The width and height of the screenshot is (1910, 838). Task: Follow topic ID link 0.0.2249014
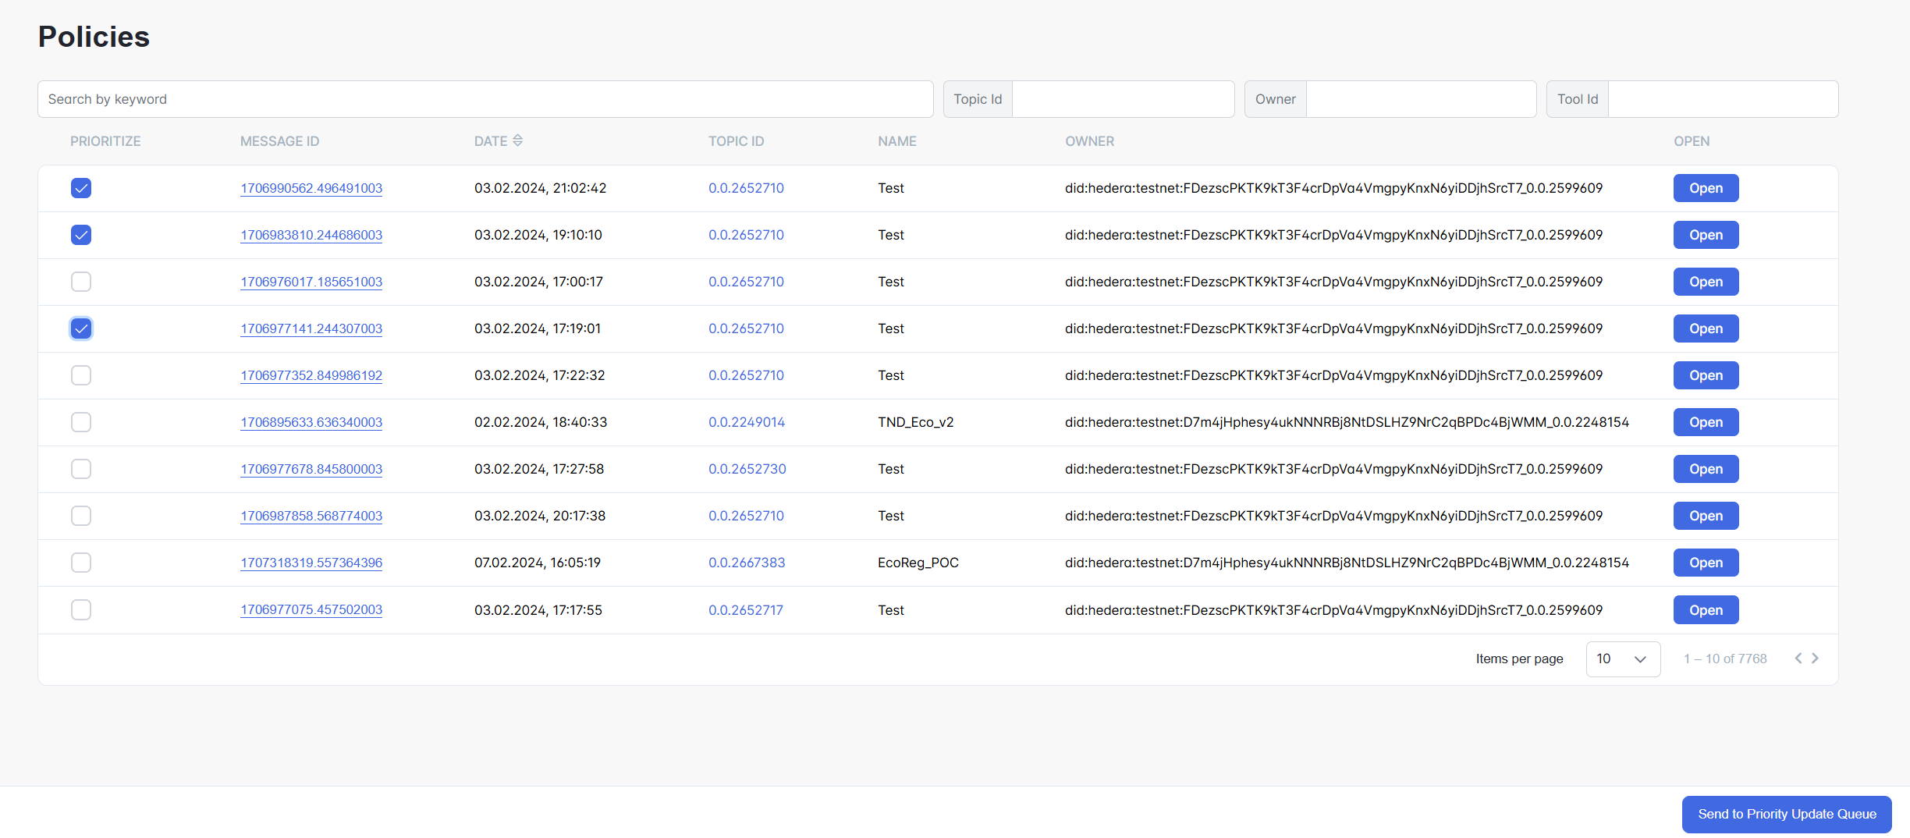746,422
